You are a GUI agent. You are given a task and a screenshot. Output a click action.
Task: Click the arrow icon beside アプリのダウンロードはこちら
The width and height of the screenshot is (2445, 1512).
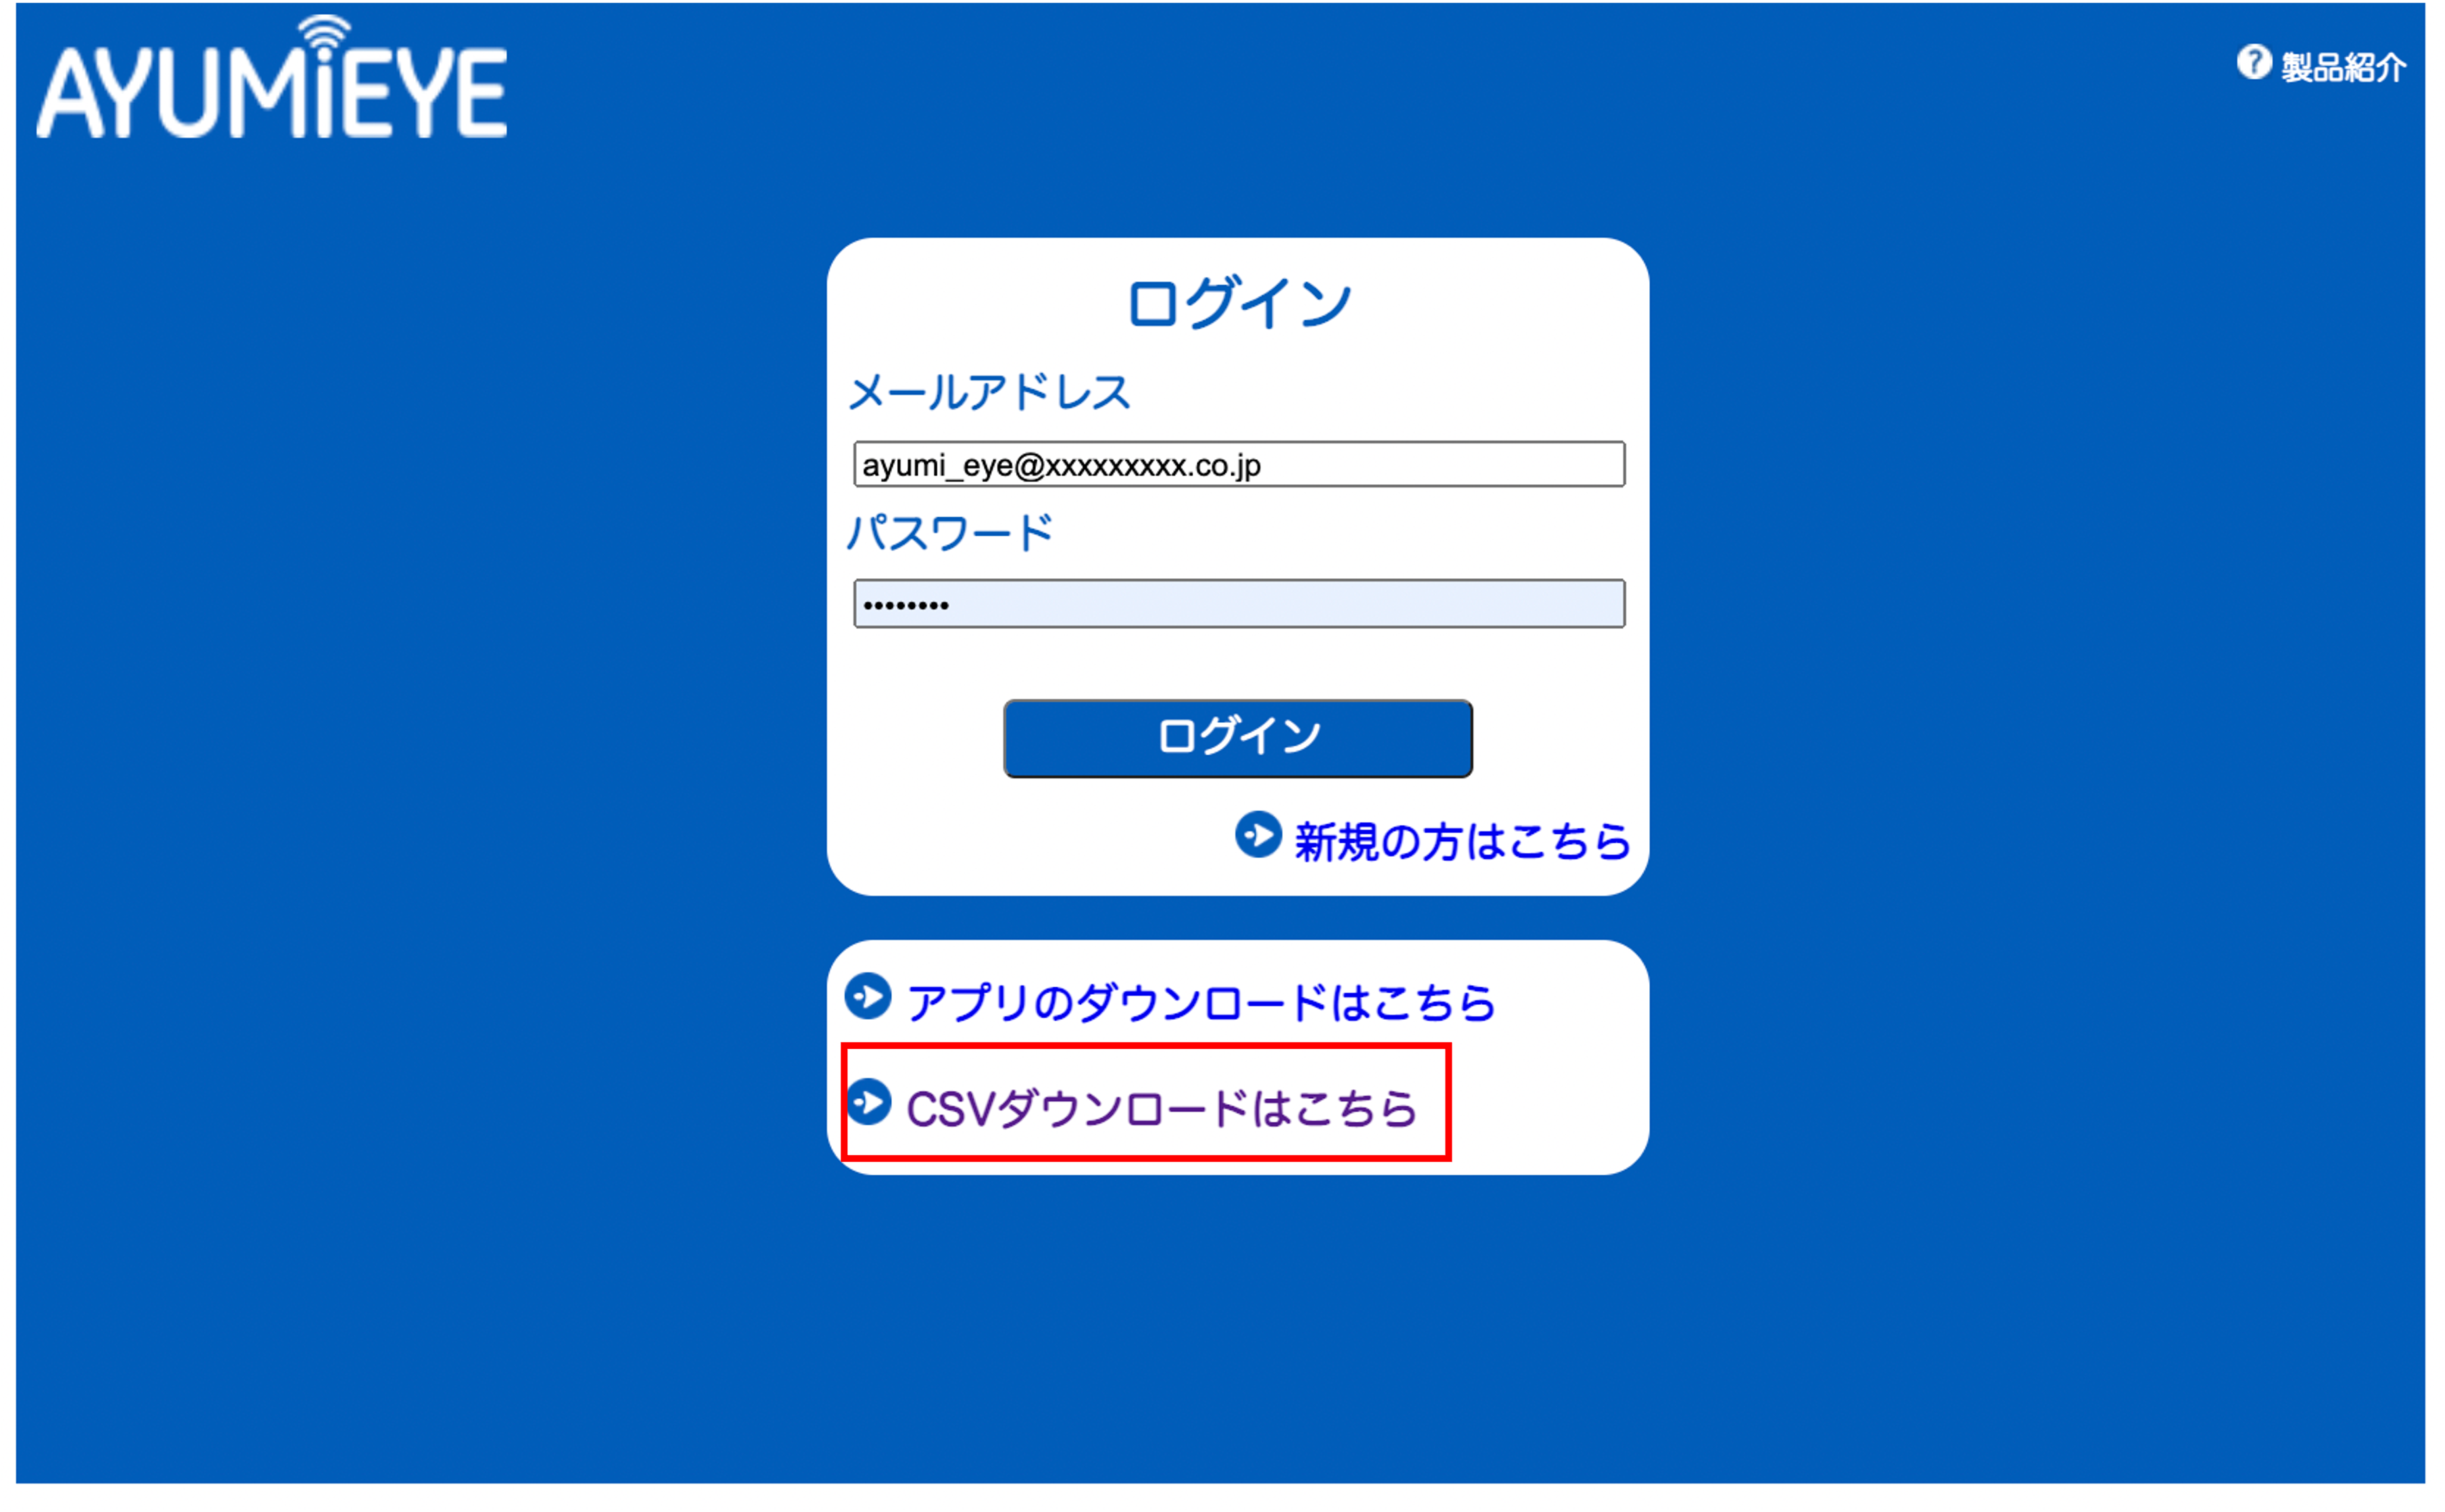click(x=868, y=997)
